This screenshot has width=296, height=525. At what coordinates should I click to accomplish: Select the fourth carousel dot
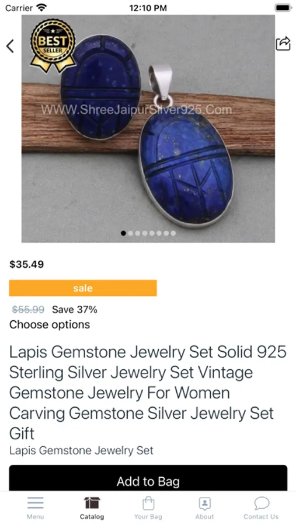(x=145, y=233)
